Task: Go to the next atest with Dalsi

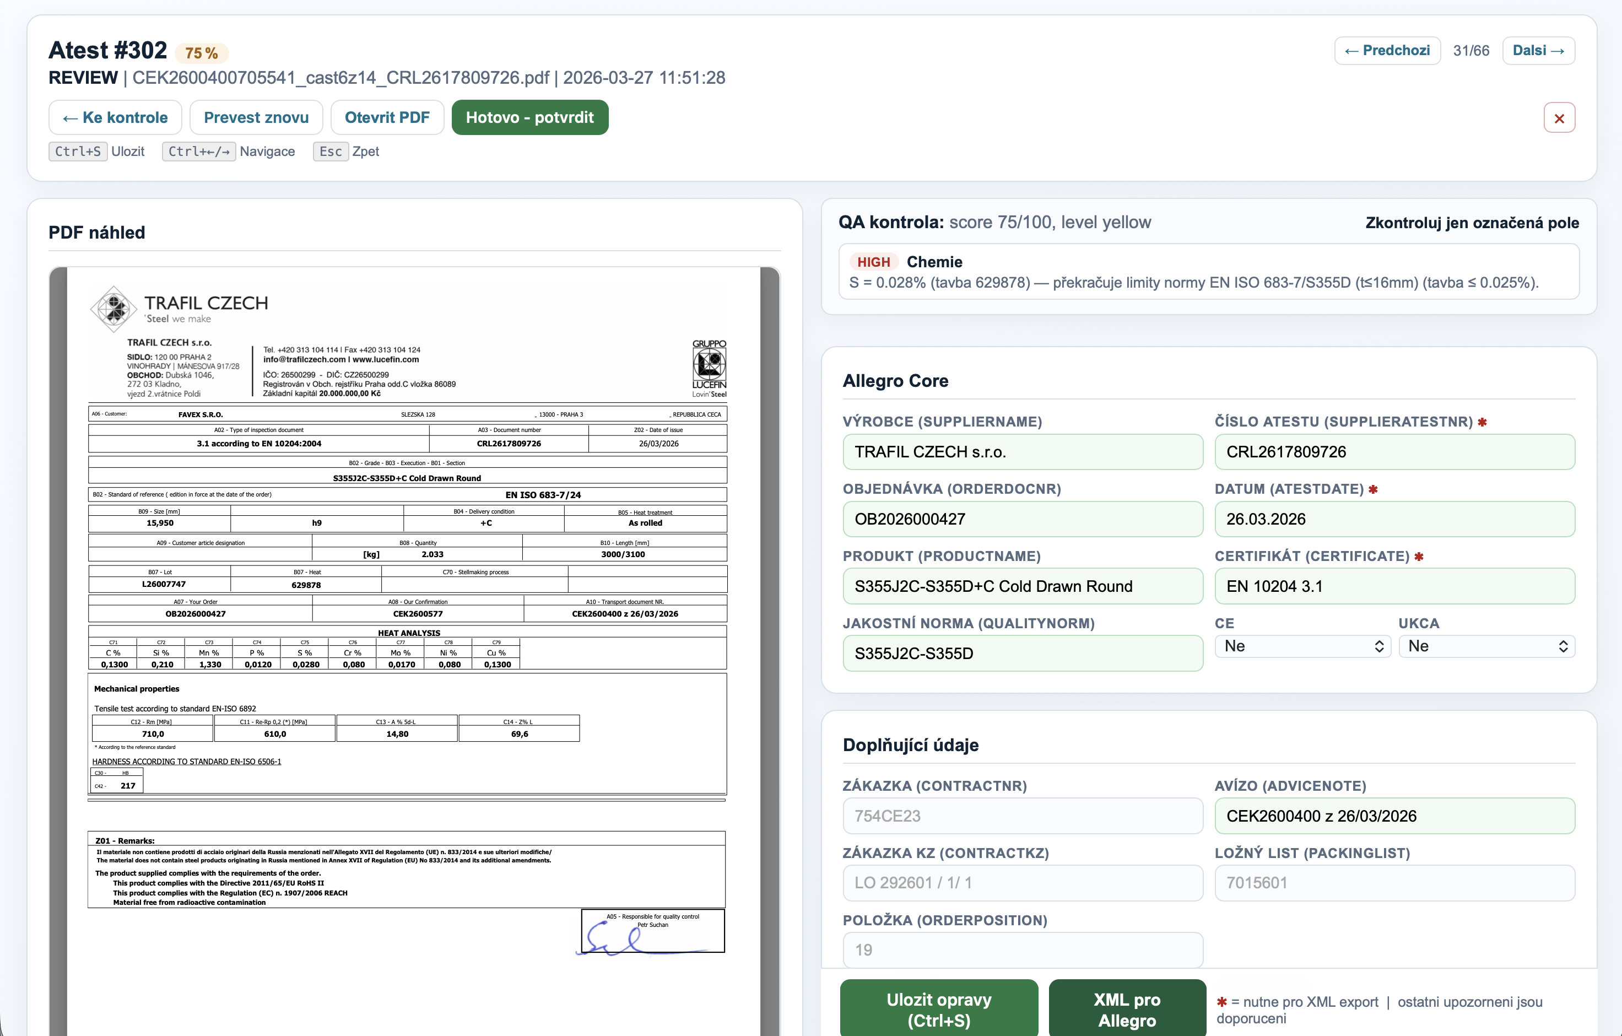Action: (x=1538, y=51)
